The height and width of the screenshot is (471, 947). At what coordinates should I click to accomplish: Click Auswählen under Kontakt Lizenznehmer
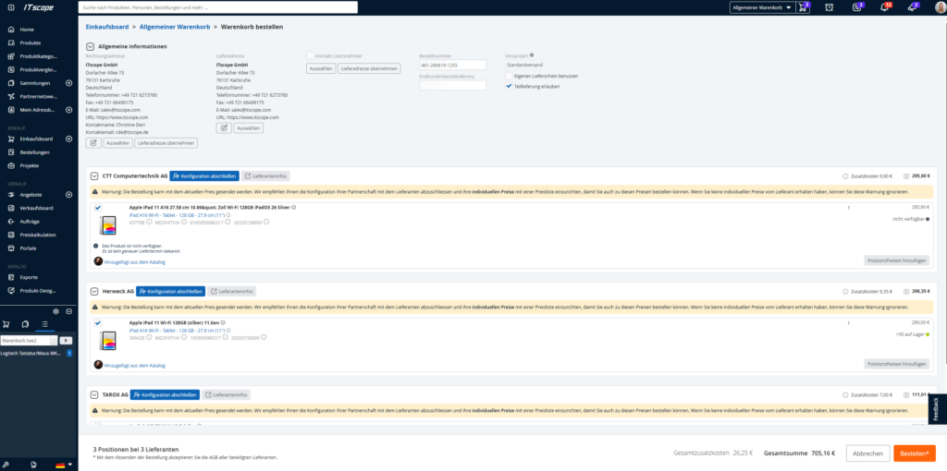tap(321, 68)
